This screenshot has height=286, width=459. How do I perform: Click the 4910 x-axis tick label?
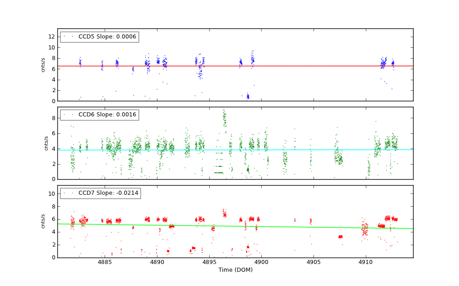(366, 263)
